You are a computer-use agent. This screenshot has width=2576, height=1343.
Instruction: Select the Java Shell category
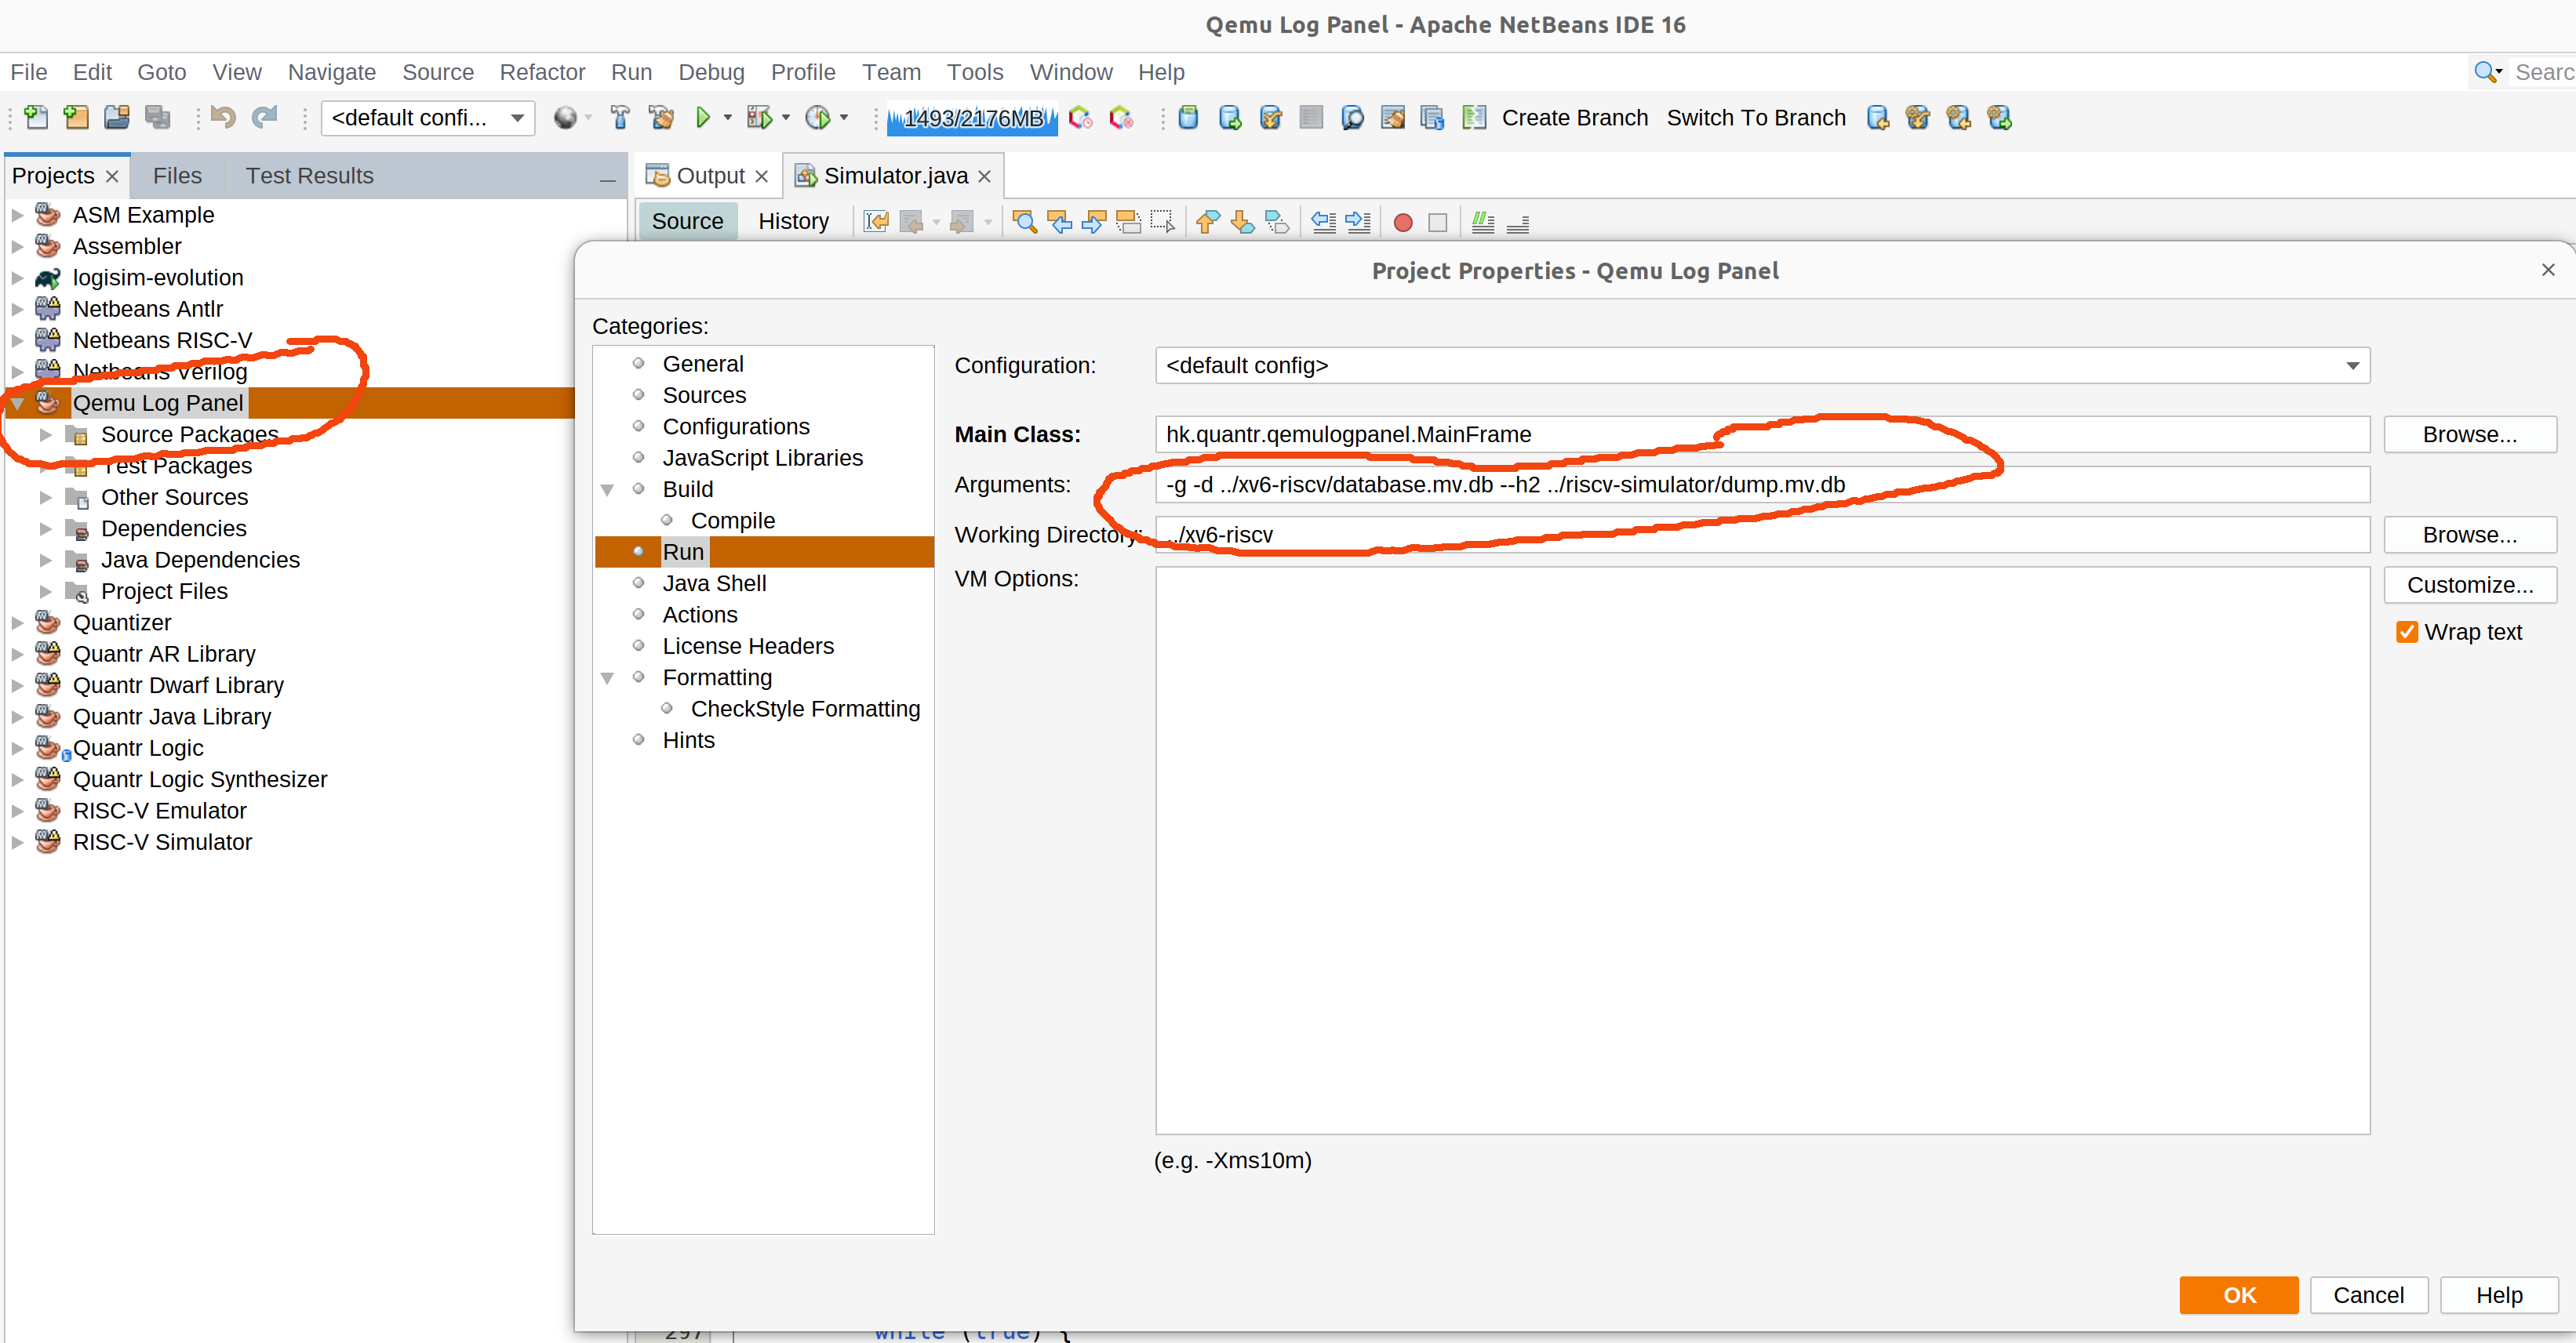click(x=714, y=583)
